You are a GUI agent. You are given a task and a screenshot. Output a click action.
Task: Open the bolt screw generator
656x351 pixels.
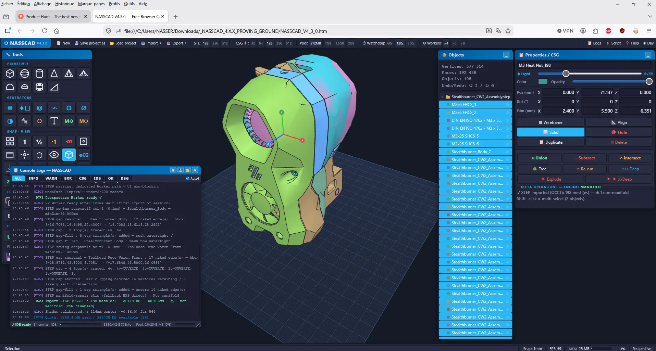click(25, 121)
